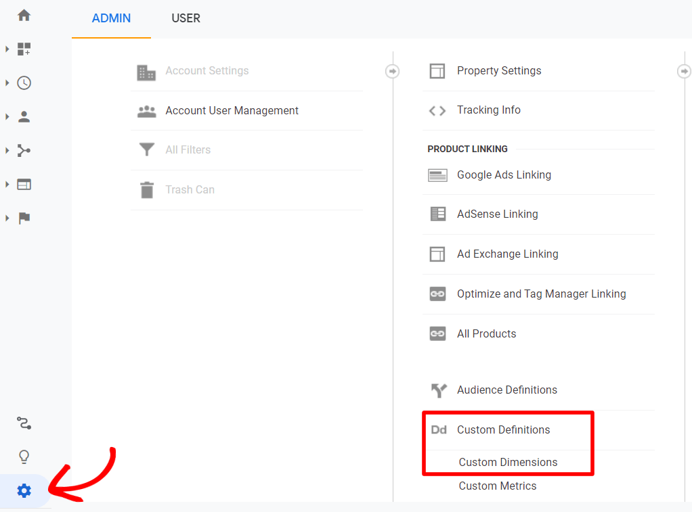Viewport: 692px width, 512px height.
Task: Open the Customization dashboard icon
Action: click(x=24, y=49)
